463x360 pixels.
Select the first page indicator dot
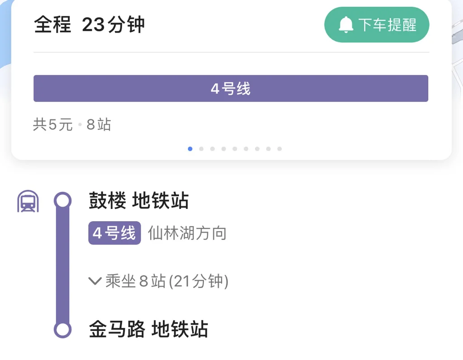(x=190, y=148)
